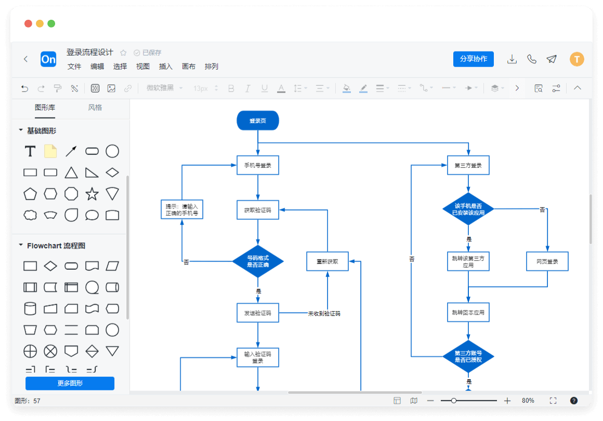Enter fullscreen mode from the status bar

pos(553,401)
